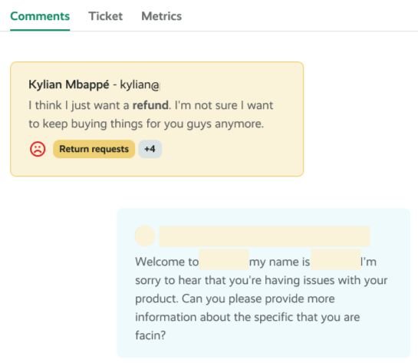Expand the +4 additional tags badge

tap(150, 149)
